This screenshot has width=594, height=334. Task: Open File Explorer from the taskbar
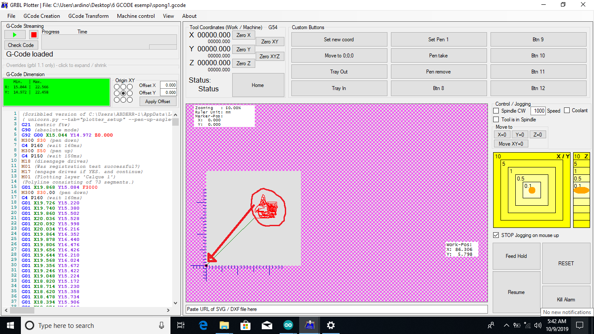[224, 325]
